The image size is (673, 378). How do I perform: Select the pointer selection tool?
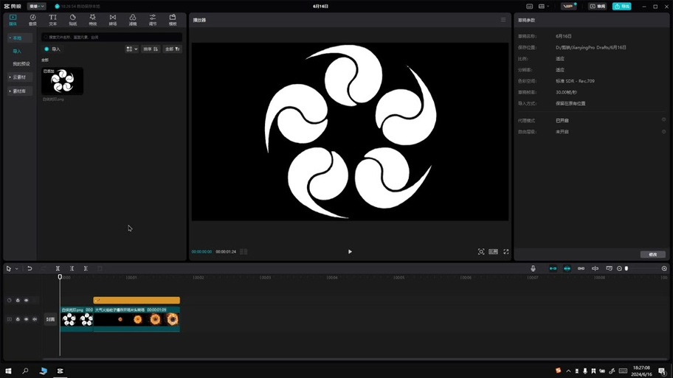click(x=9, y=269)
